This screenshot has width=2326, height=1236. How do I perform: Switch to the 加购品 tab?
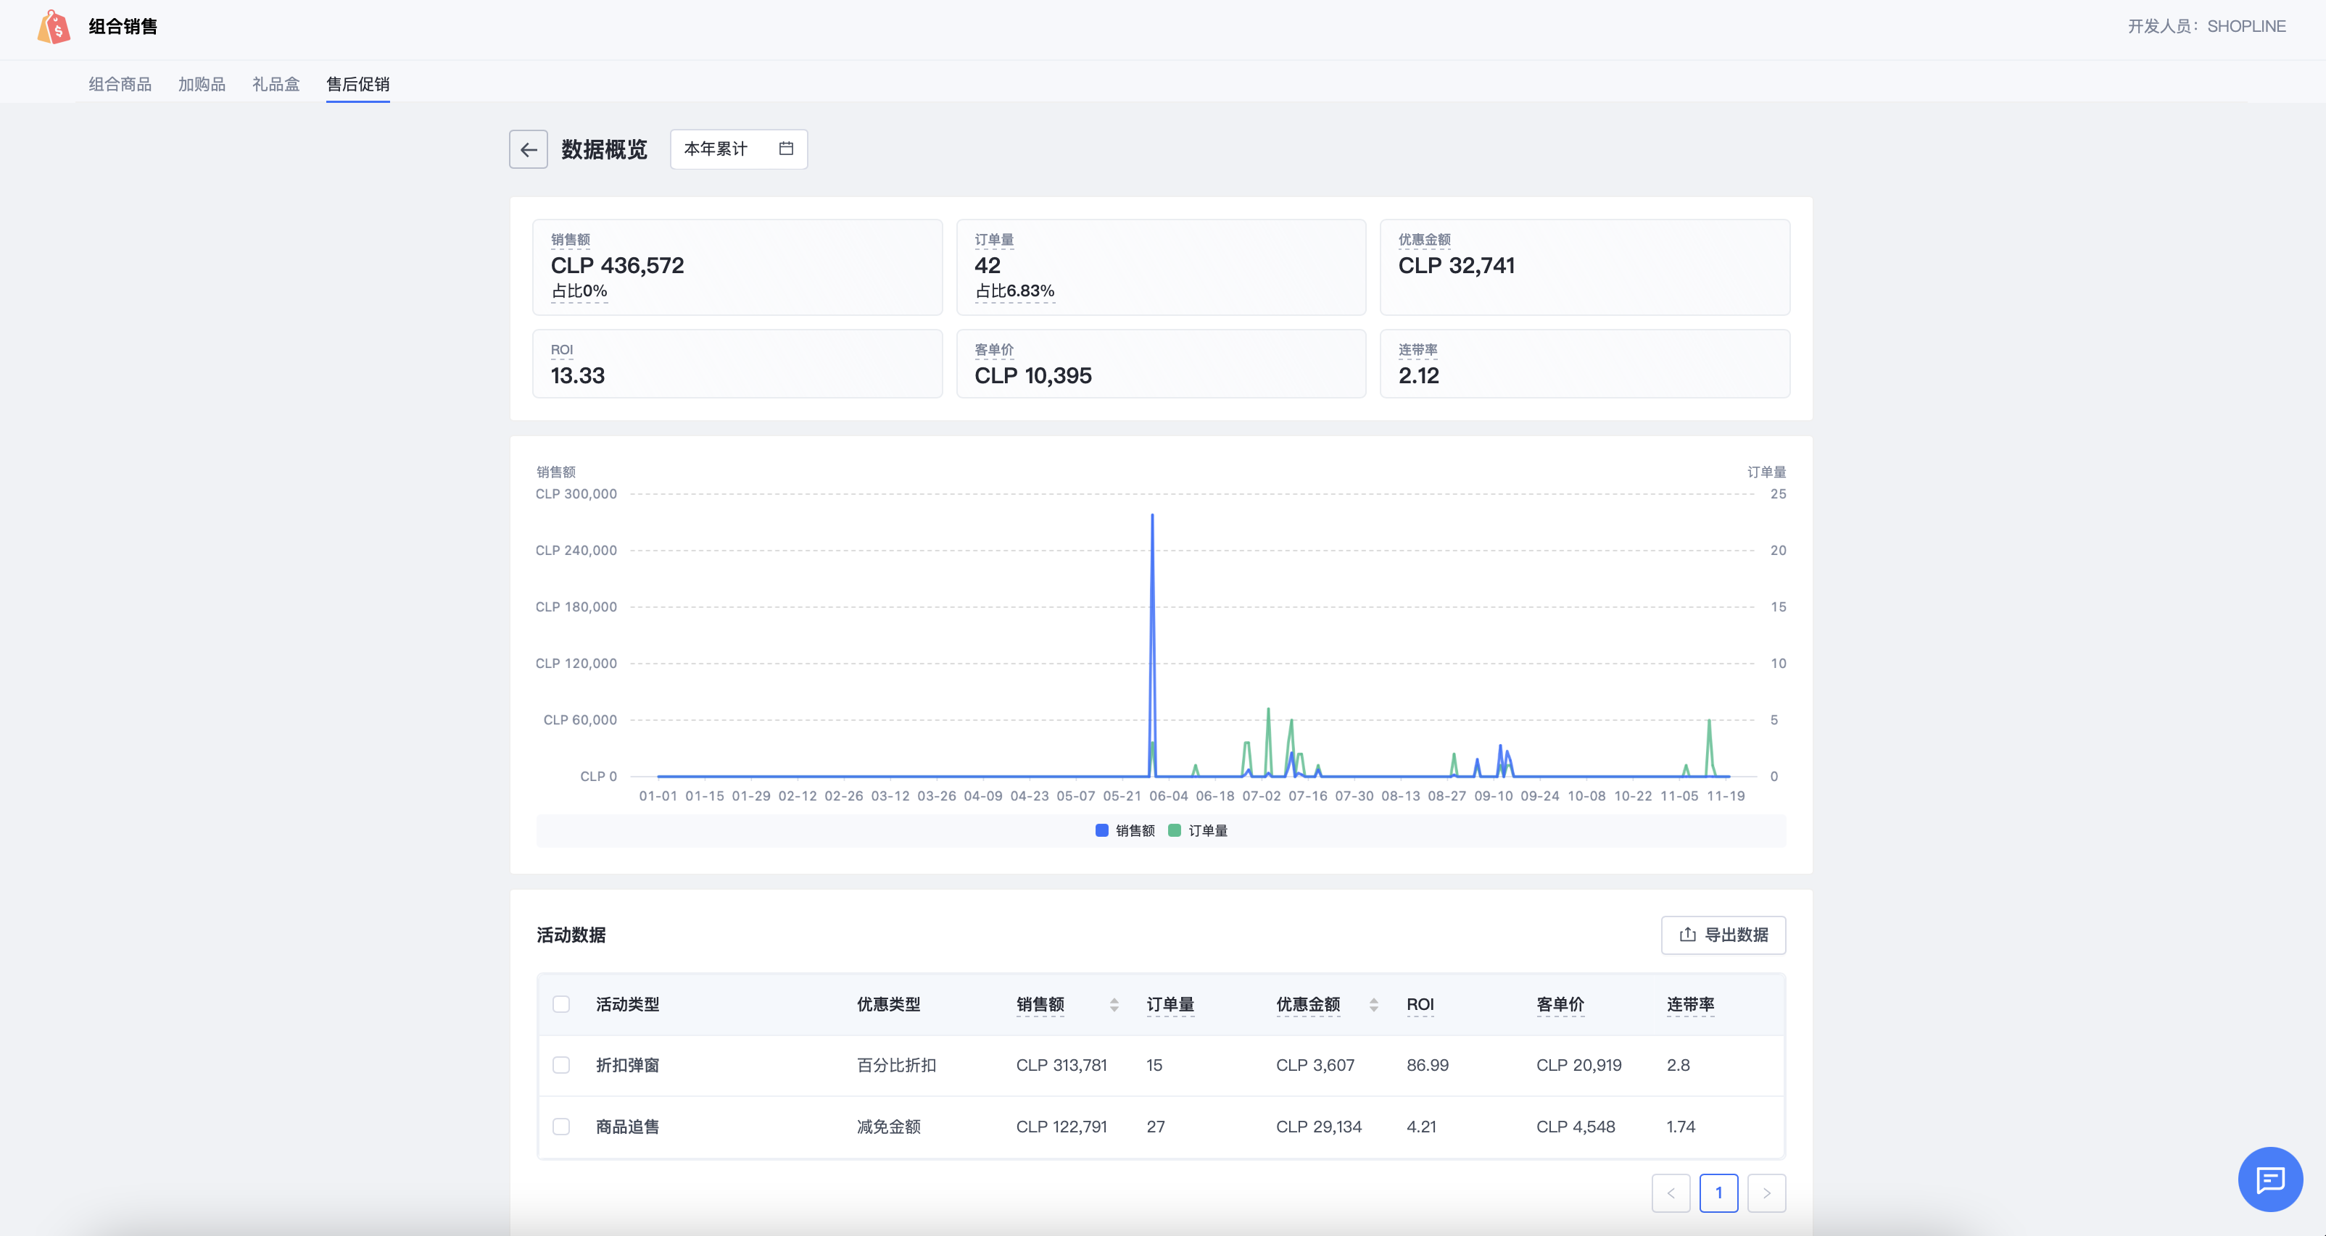(x=202, y=84)
